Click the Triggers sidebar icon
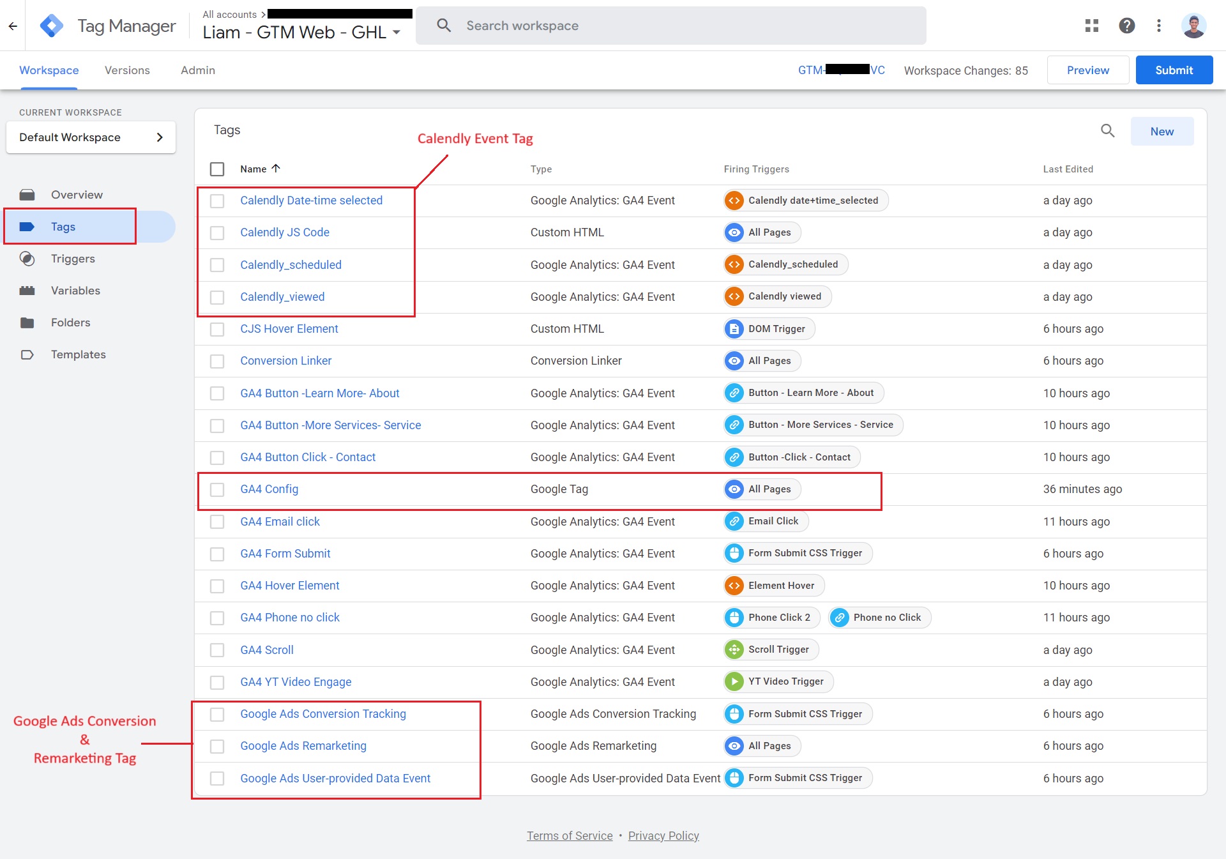Image resolution: width=1226 pixels, height=859 pixels. coord(27,259)
